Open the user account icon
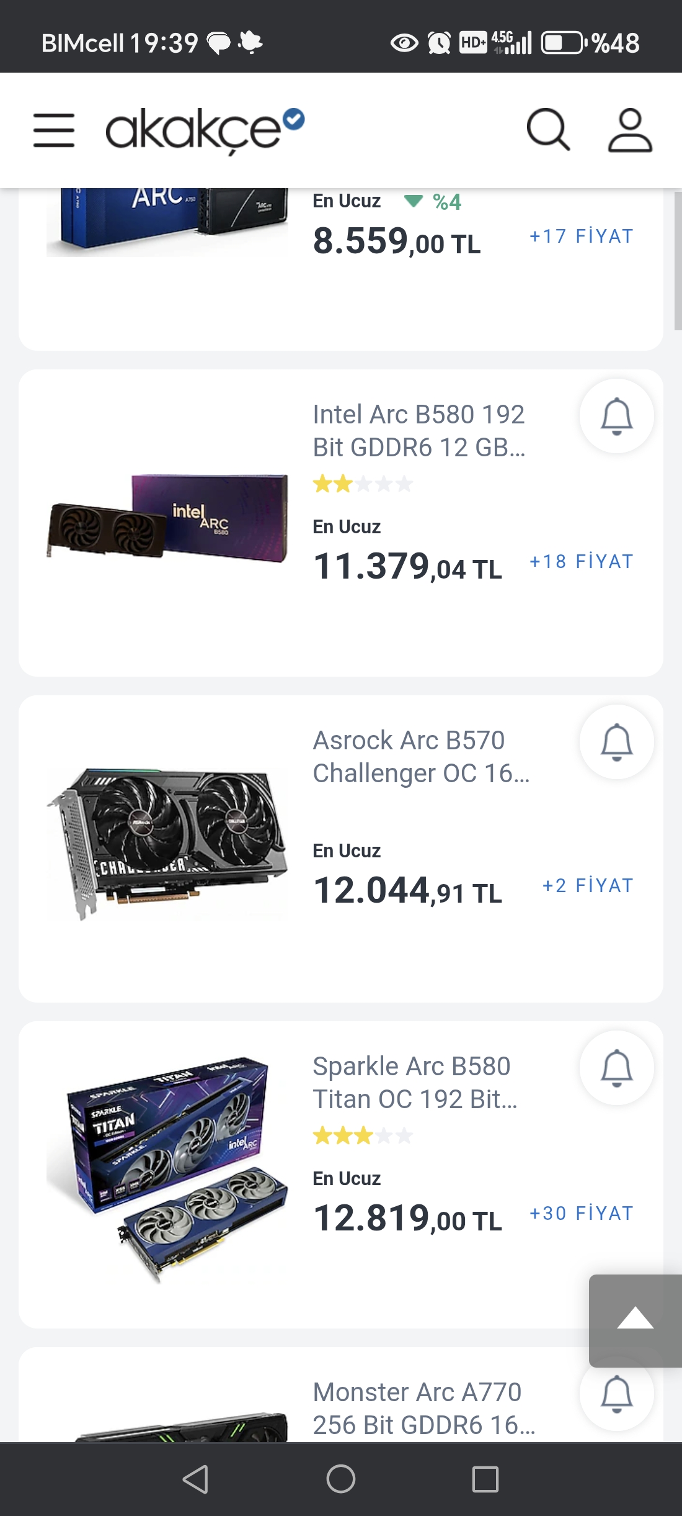Viewport: 682px width, 1516px height. (629, 130)
